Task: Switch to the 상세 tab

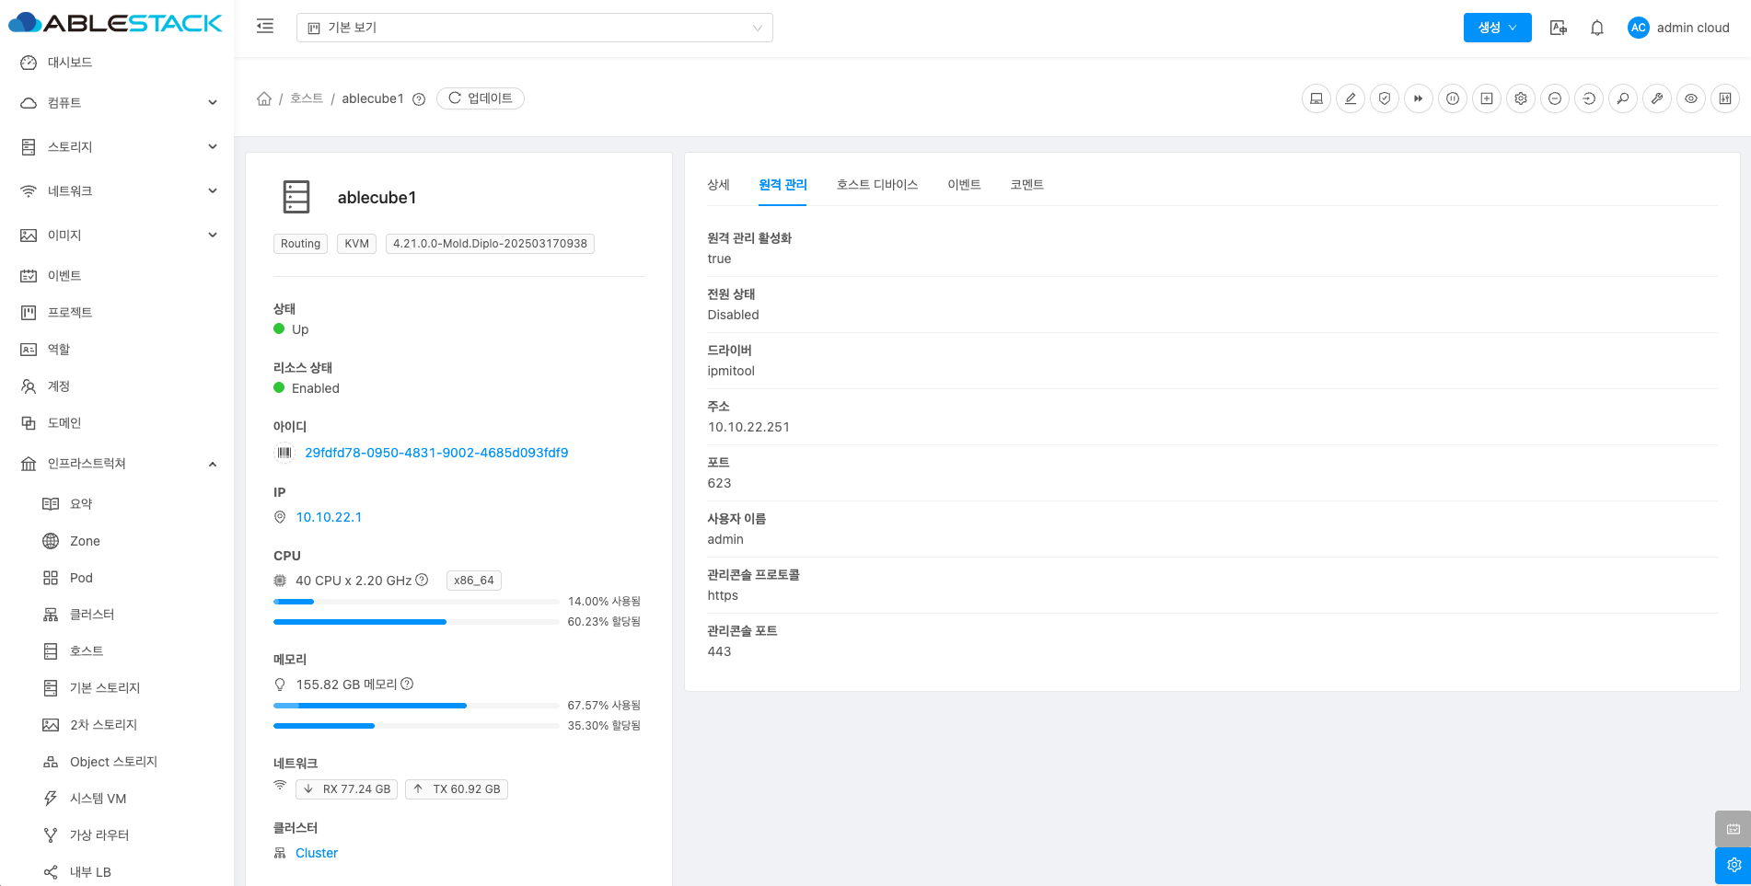Action: 718,185
